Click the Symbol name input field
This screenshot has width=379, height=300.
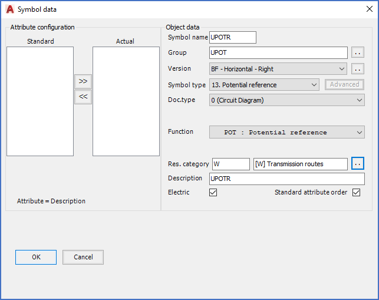pos(233,37)
